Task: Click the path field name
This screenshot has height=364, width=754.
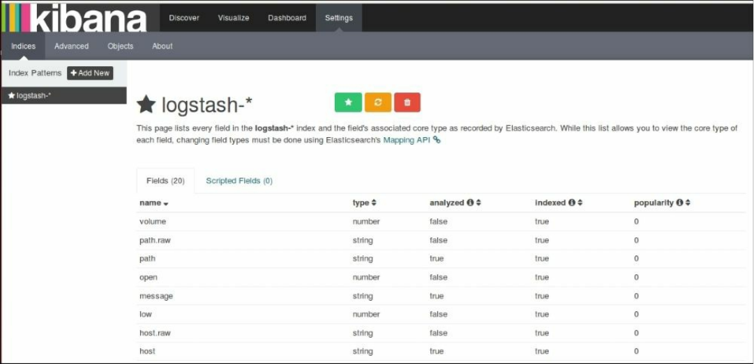Action: pos(147,258)
